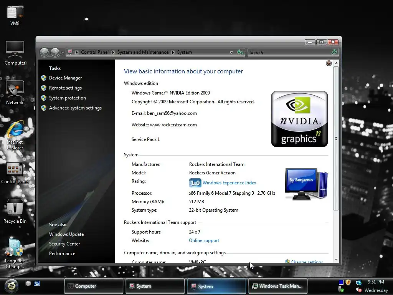Click the System and Maintenance breadcrumb
The height and width of the screenshot is (295, 393).
click(143, 52)
